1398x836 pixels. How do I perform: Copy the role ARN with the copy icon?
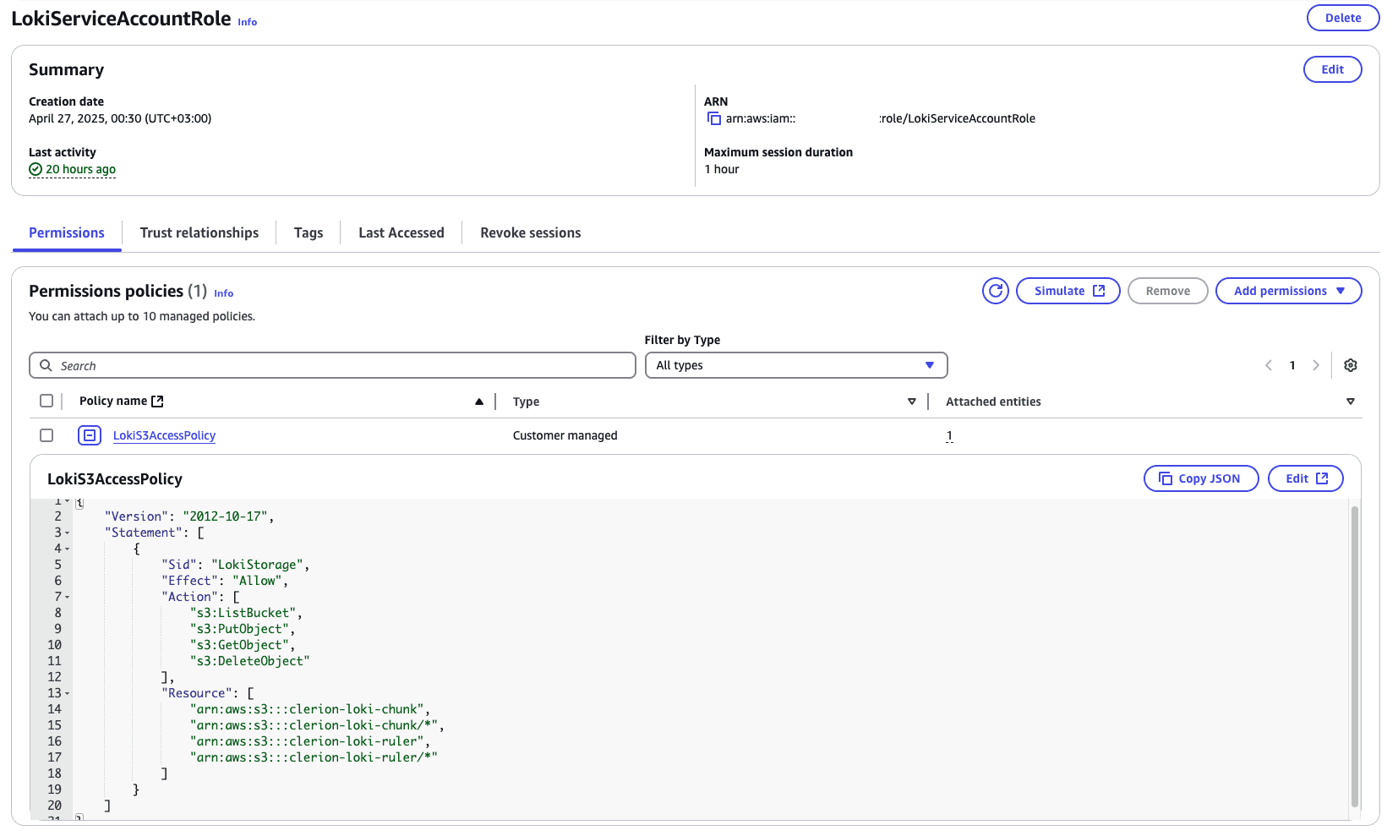(714, 118)
